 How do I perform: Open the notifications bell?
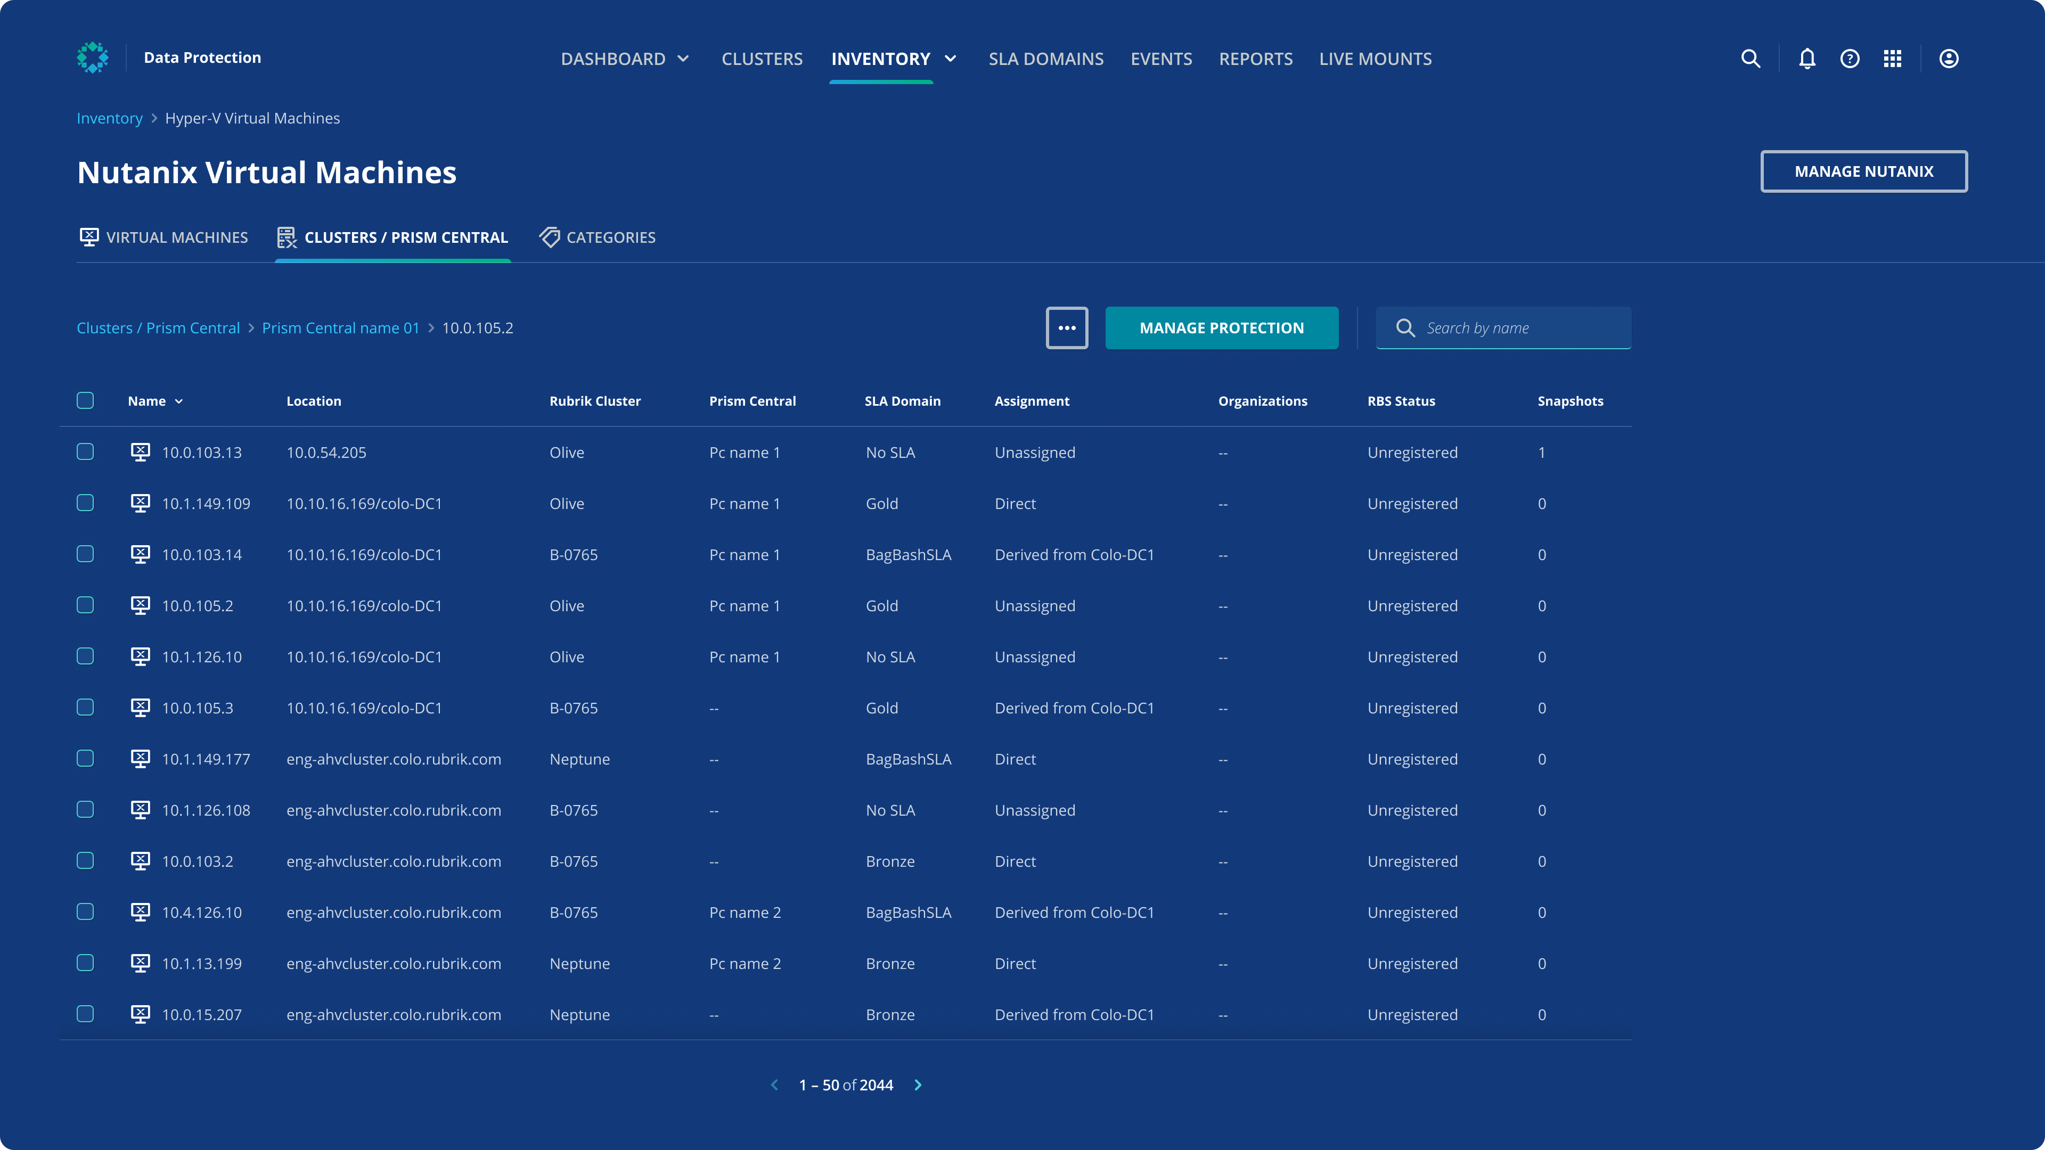pos(1807,59)
